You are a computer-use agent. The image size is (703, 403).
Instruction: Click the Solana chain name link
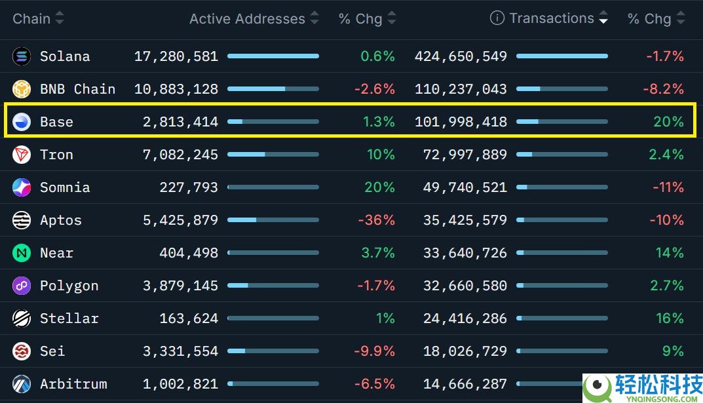[65, 56]
